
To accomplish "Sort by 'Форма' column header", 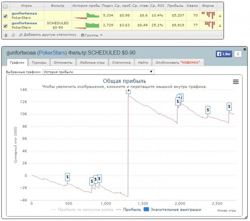I will (208, 6).
